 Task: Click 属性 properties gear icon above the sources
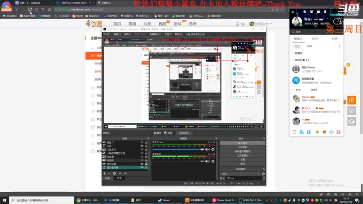[x=155, y=133]
